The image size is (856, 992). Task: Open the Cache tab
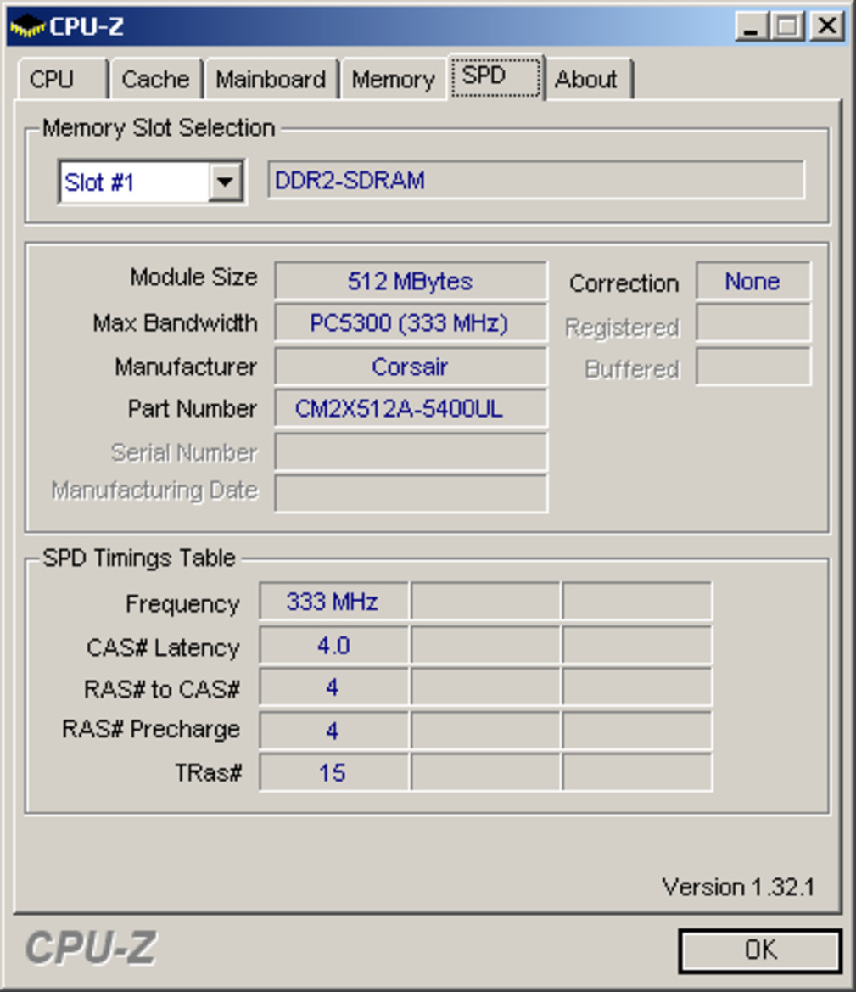(155, 80)
